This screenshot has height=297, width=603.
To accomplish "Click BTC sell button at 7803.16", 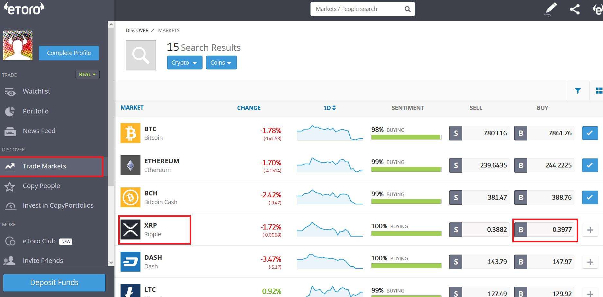I will coord(479,133).
